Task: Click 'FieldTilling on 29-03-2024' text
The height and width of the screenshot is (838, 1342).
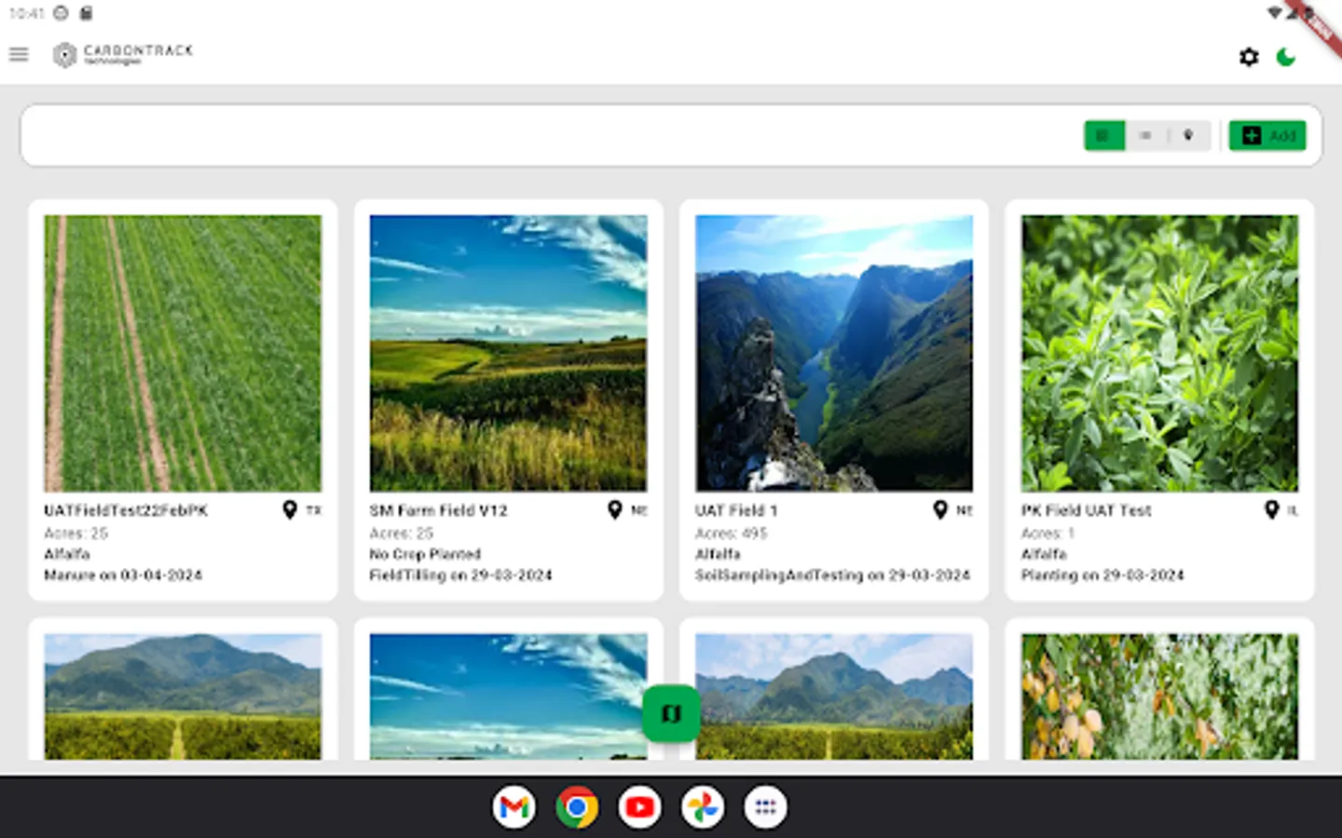Action: tap(460, 575)
